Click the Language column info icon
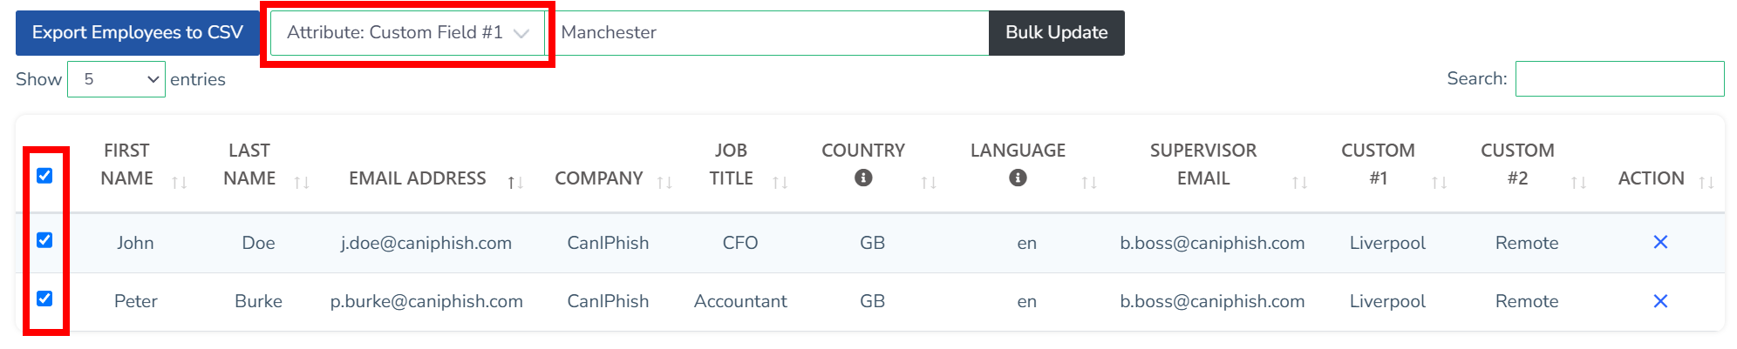Image resolution: width=1737 pixels, height=349 pixels. [x=1018, y=178]
